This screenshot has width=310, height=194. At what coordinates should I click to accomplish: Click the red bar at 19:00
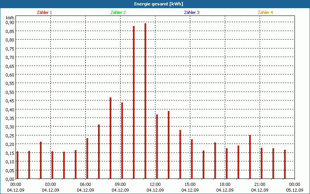238,162
